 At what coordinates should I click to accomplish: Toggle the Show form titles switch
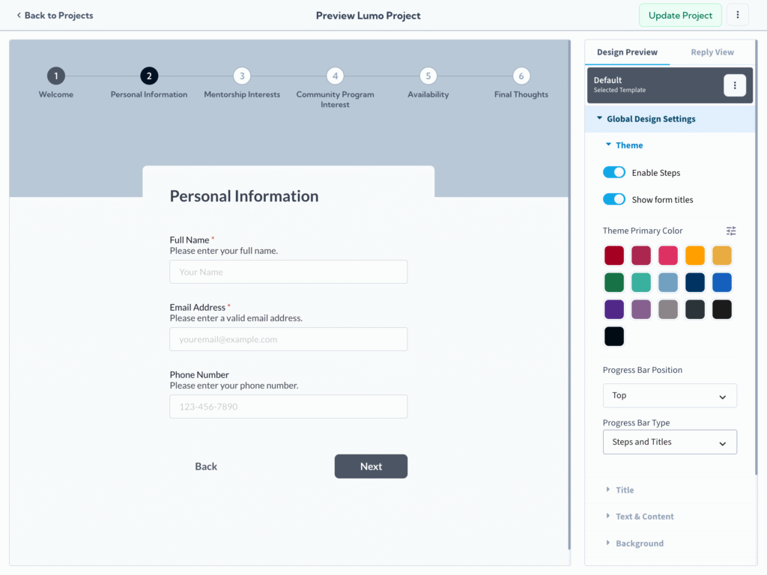click(614, 199)
